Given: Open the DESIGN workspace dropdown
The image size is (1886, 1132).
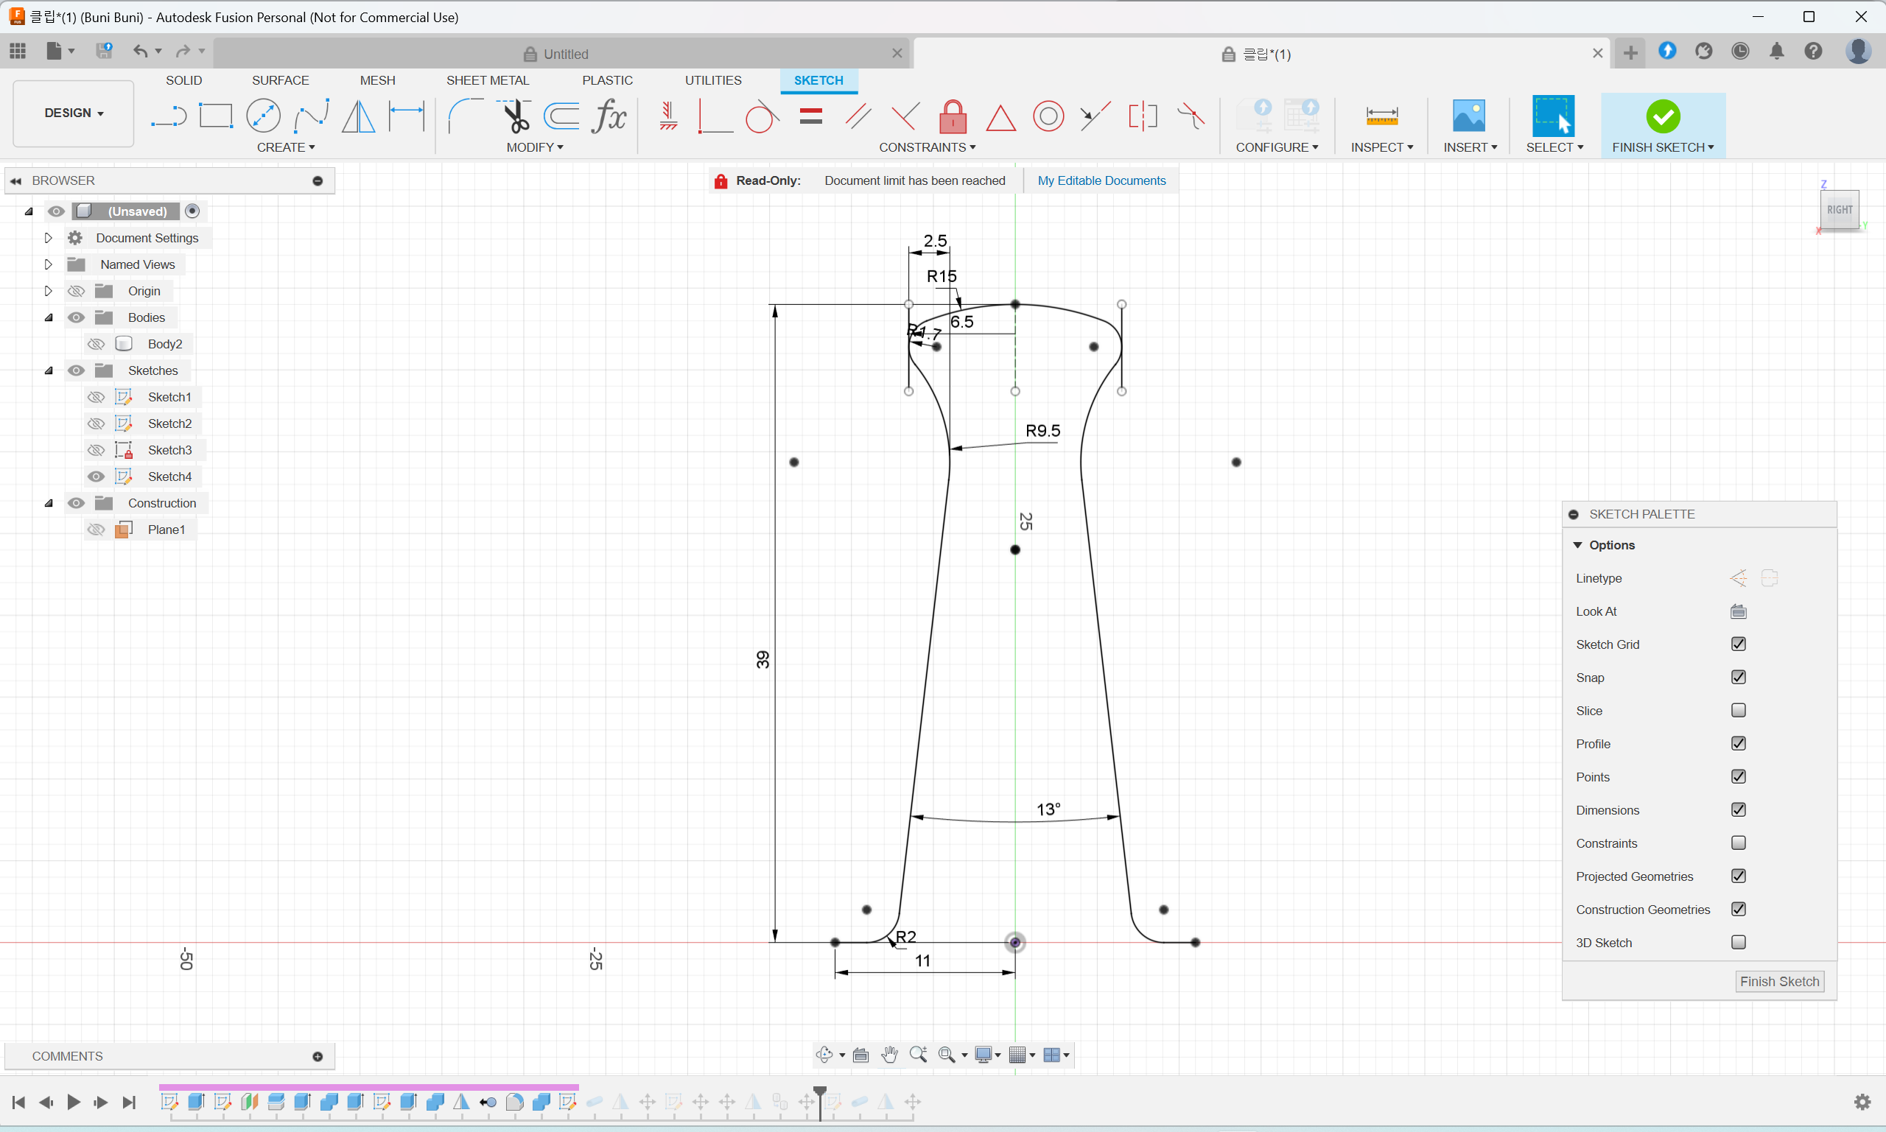Looking at the screenshot, I should click(x=73, y=113).
